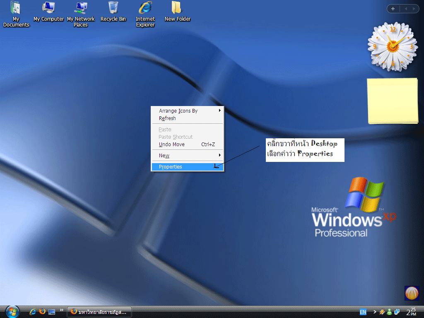Click the taskbar clock showing 2:25 PM
Screen dimensions: 424x318
point(411,312)
